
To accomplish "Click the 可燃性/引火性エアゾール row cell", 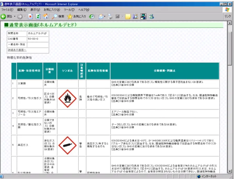I will (30, 113).
